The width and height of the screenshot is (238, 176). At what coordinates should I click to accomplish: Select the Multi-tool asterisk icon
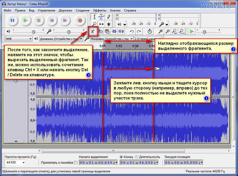click(109, 24)
